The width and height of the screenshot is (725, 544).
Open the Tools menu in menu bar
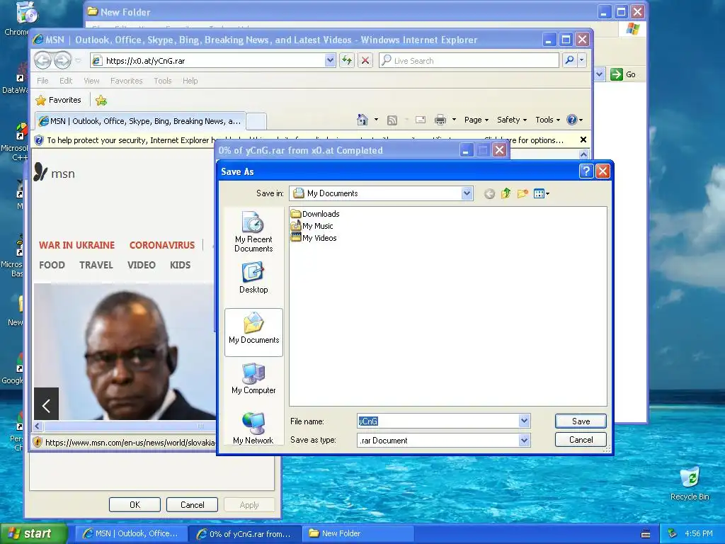pos(163,81)
